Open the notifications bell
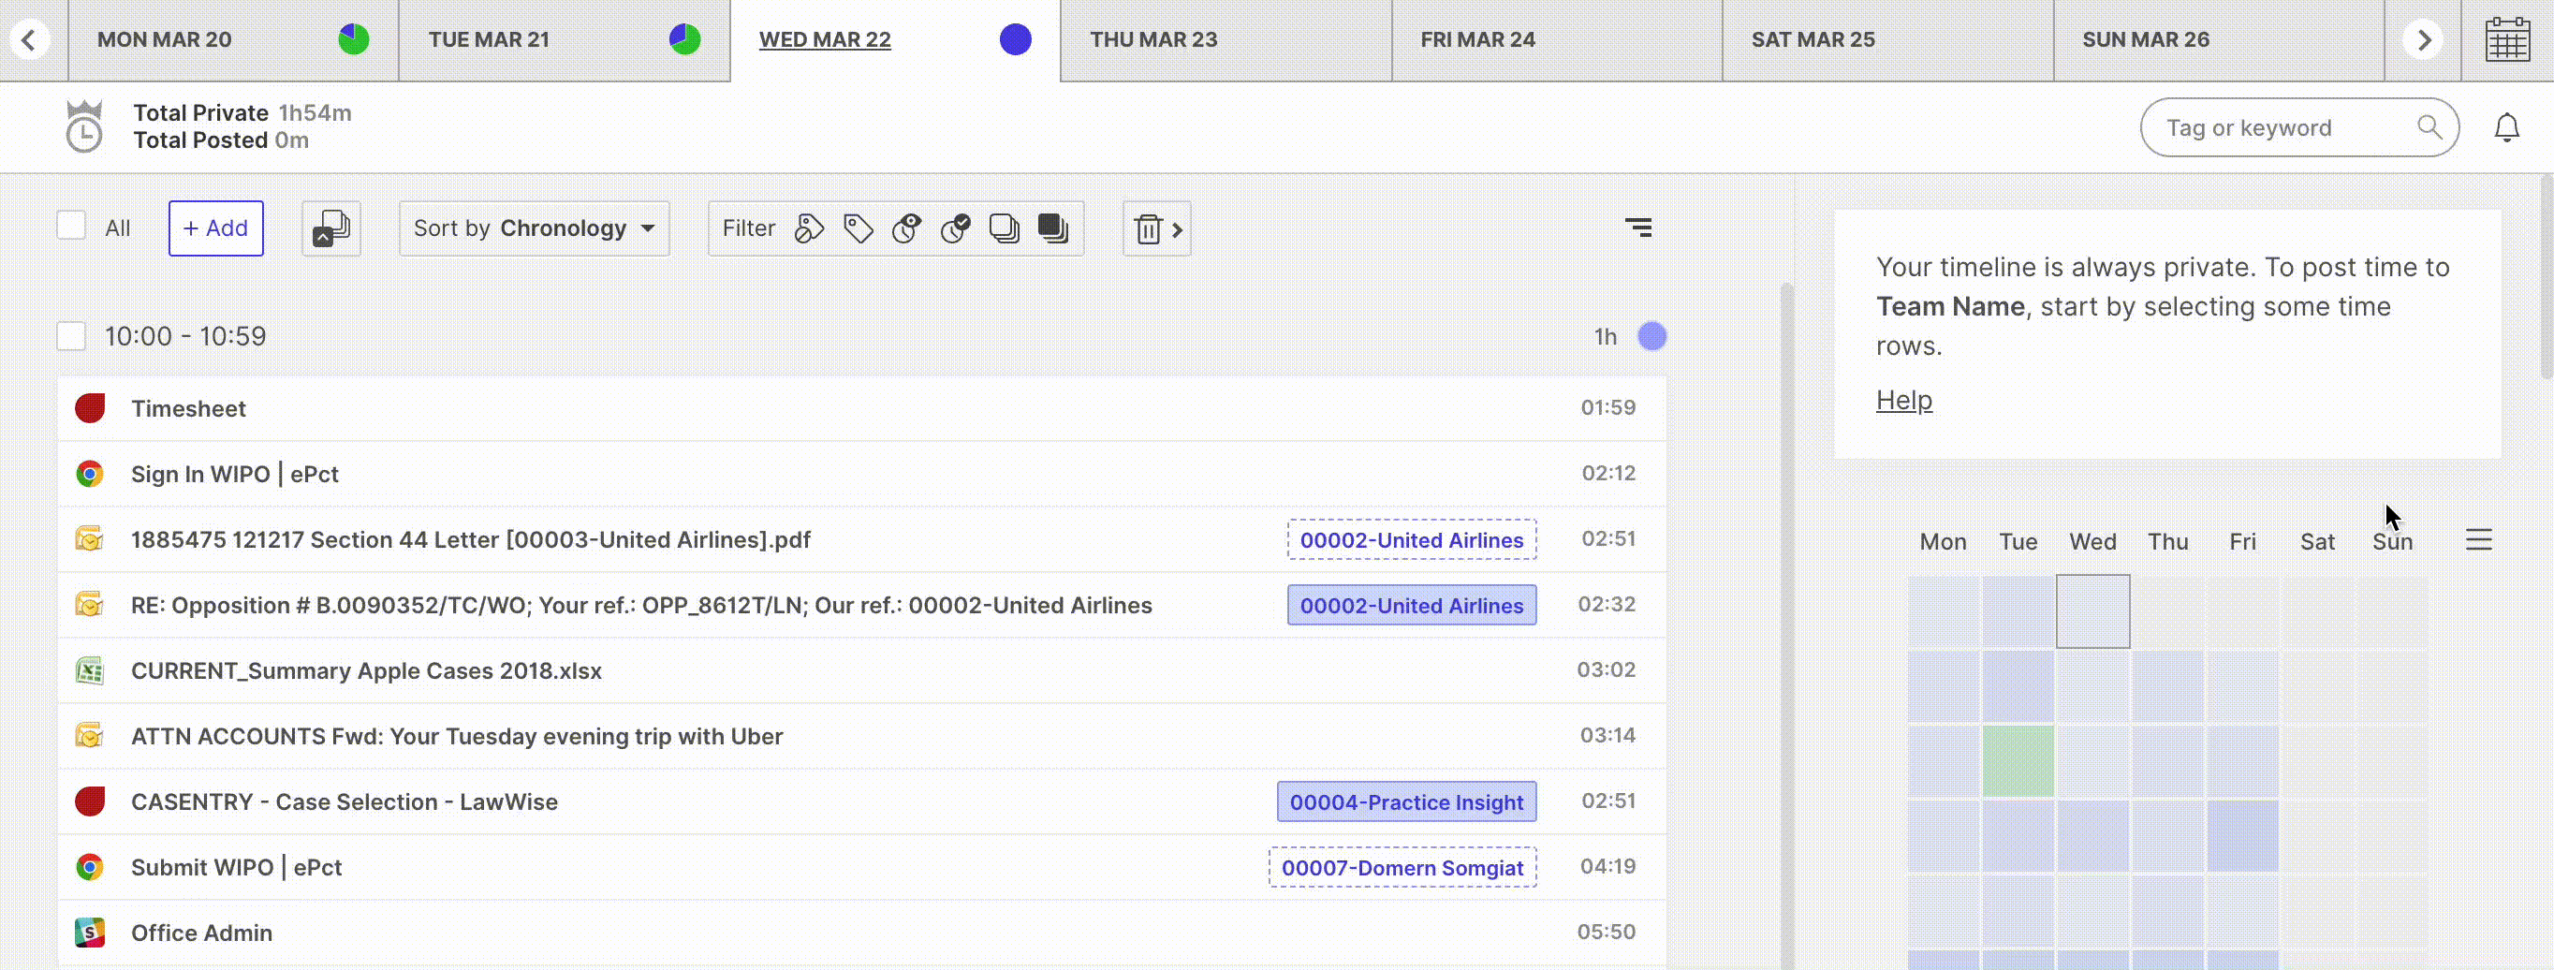This screenshot has height=970, width=2554. (2506, 128)
